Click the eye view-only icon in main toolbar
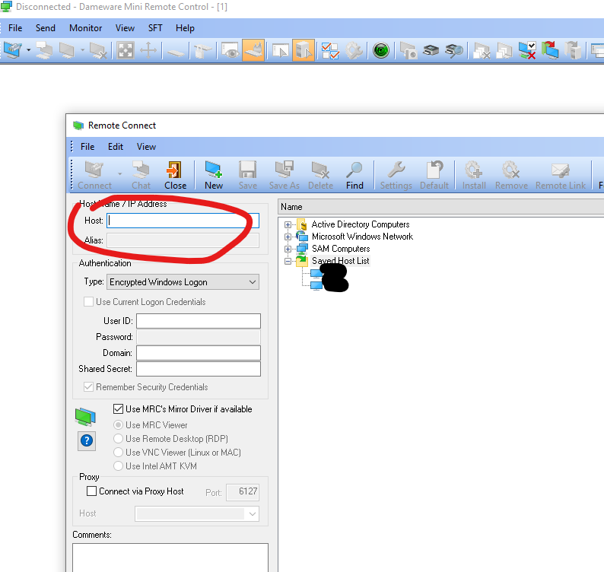604x572 pixels. (x=230, y=50)
